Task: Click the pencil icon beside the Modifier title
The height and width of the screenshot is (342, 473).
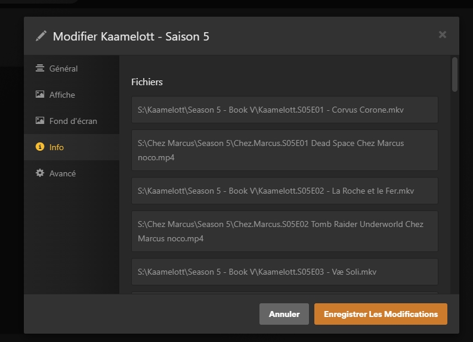Action: [x=41, y=36]
